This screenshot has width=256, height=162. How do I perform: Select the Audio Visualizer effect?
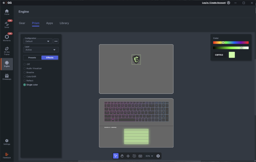(25, 68)
